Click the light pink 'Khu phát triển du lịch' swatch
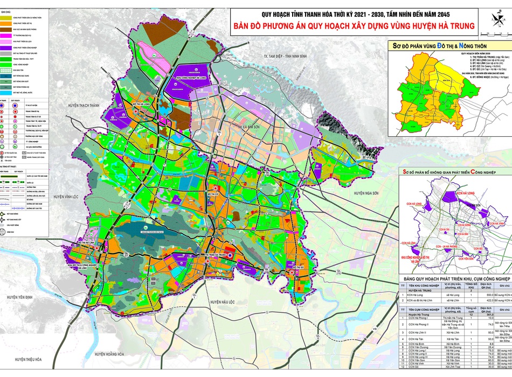Viewport: 512px width, 377px height. coord(6,42)
